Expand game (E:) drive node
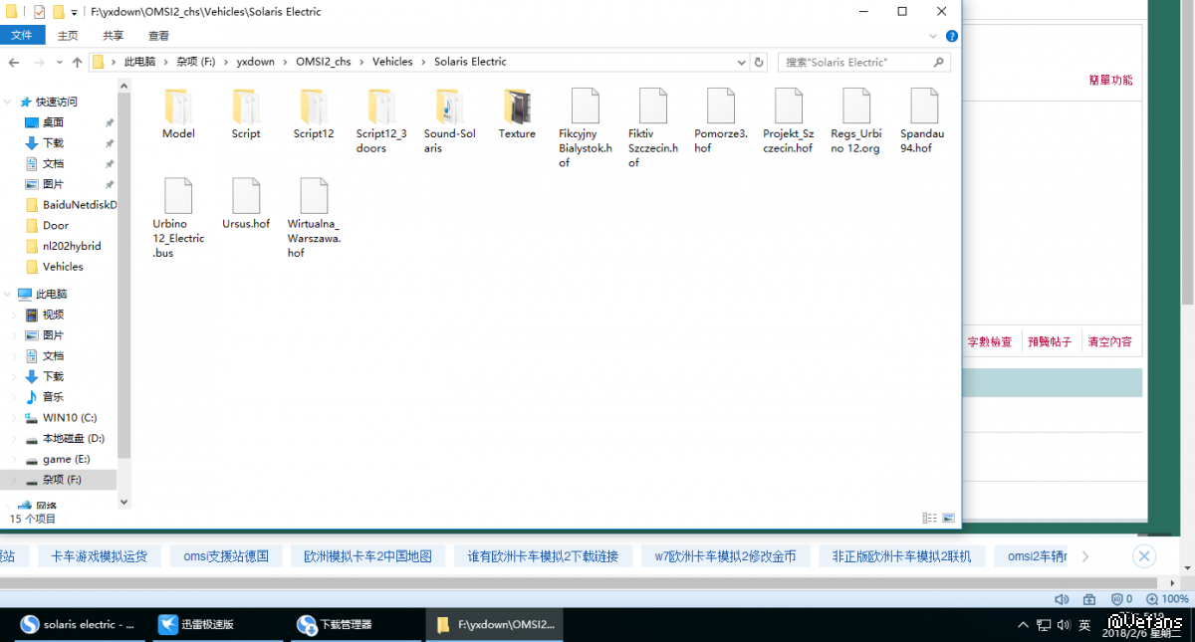The width and height of the screenshot is (1195, 642). (x=15, y=459)
